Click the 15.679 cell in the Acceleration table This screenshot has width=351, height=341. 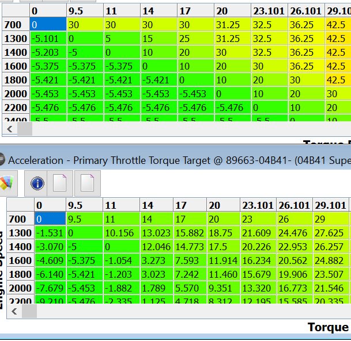click(x=258, y=274)
